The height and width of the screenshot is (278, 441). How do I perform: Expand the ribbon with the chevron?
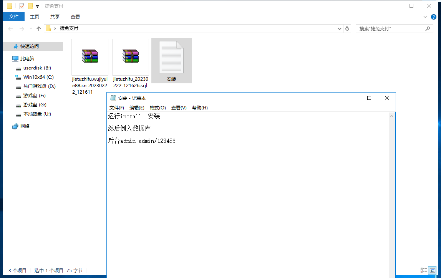point(425,17)
